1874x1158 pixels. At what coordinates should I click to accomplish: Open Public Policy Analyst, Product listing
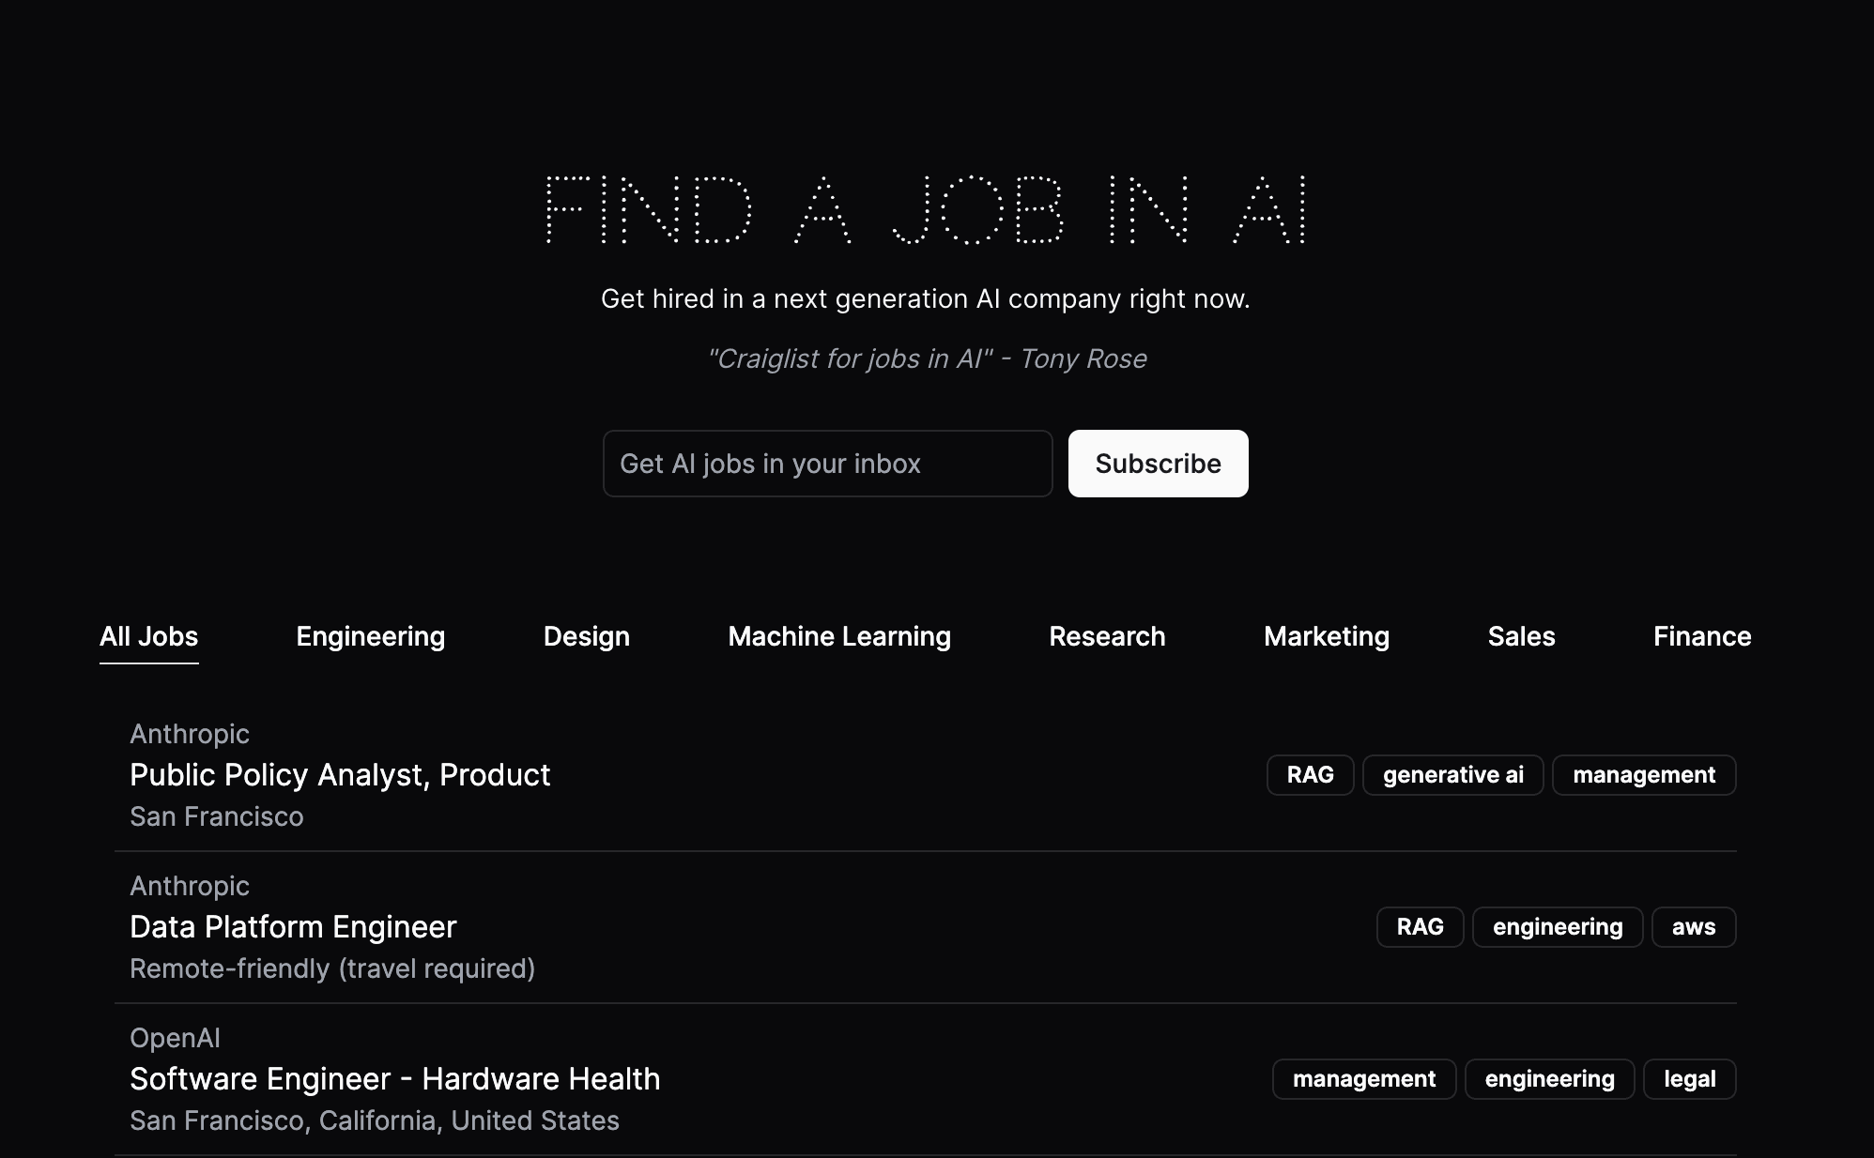[340, 775]
